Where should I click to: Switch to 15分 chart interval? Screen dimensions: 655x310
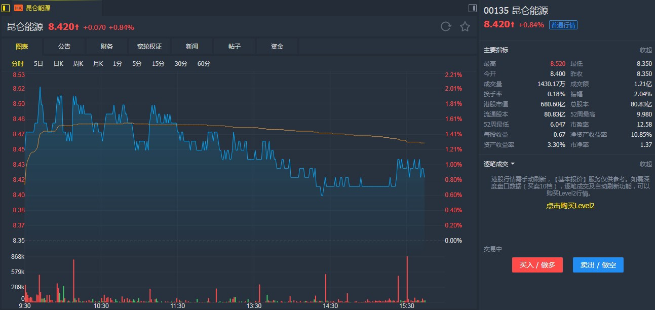tap(159, 63)
